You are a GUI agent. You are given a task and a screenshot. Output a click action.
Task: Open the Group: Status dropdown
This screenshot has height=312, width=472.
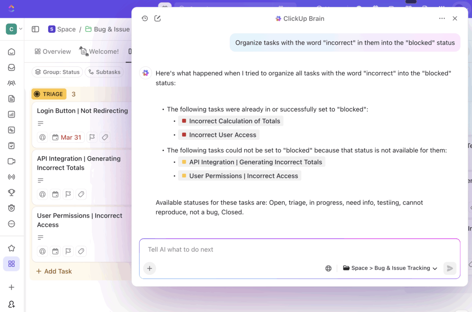point(57,72)
